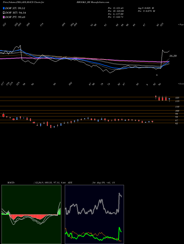Click the magenta DOW PT legend swatch
Viewport: 184px width, 244px height.
[x=4, y=17]
